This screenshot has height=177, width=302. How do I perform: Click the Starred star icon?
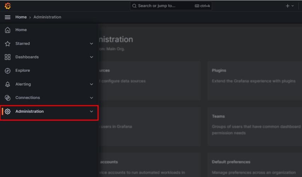pos(7,43)
